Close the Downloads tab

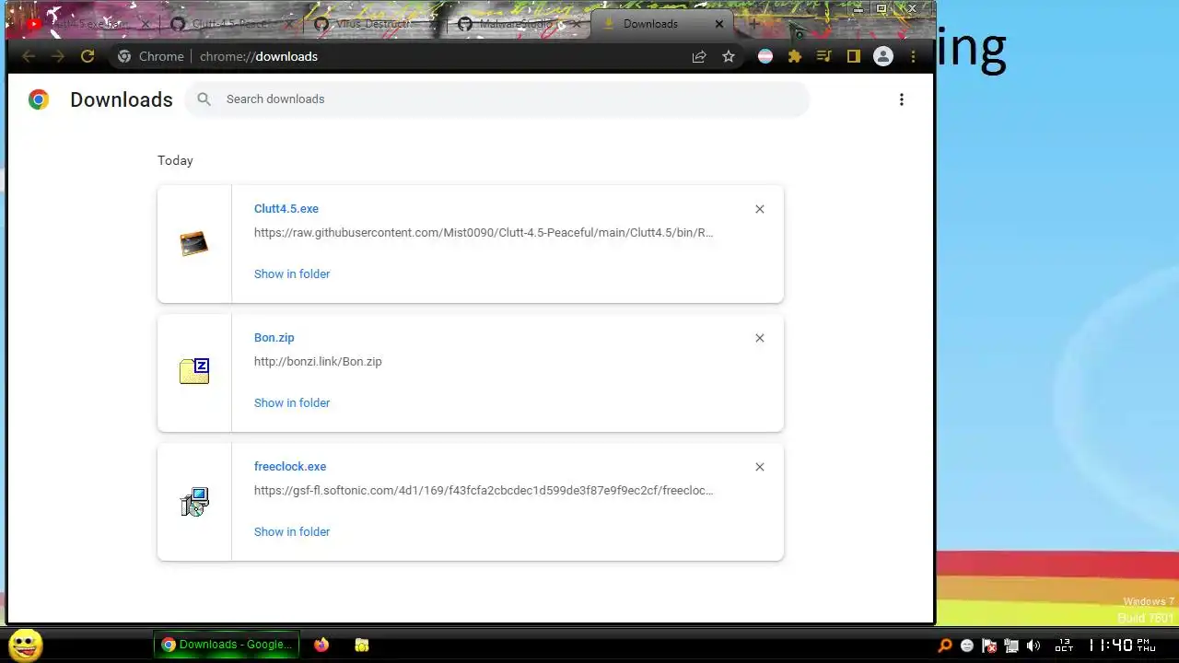[x=719, y=24]
